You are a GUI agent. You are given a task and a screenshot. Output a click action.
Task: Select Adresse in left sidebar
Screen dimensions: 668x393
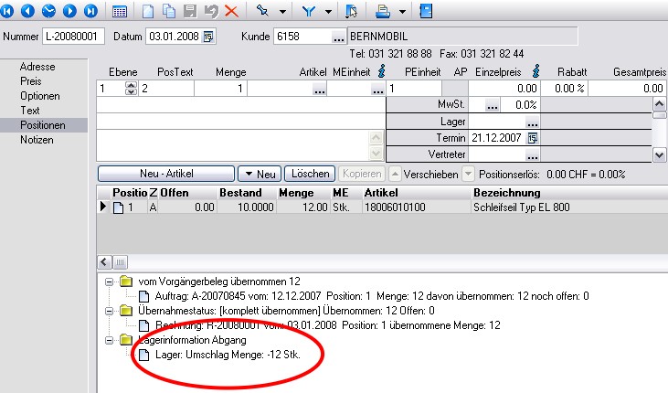(37, 67)
